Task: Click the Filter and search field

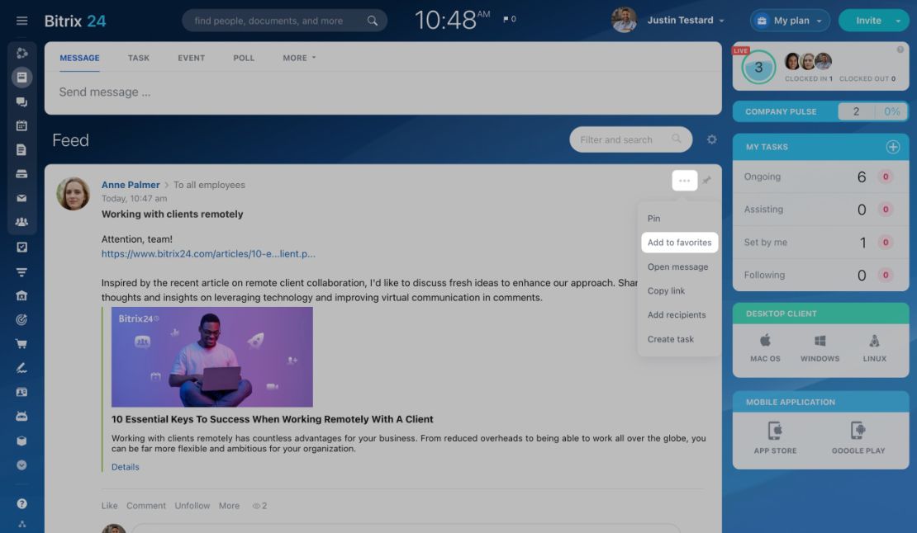Action: (630, 139)
